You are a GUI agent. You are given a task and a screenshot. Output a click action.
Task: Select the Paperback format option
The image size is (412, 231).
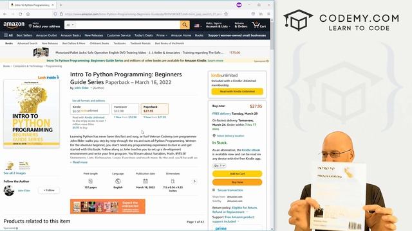[154, 109]
